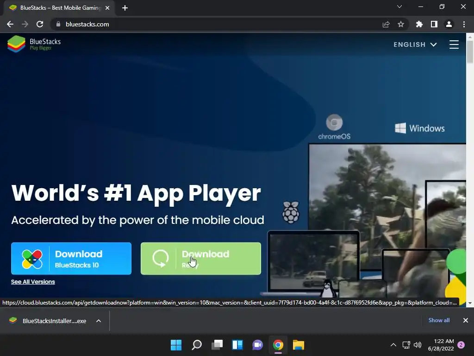Open the Windows Start menu
The height and width of the screenshot is (356, 474).
pos(176,345)
